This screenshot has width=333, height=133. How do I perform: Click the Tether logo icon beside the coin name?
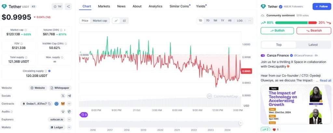tap(4, 6)
